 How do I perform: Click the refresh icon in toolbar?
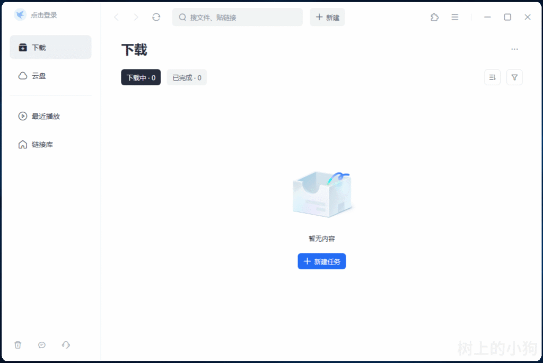point(156,17)
